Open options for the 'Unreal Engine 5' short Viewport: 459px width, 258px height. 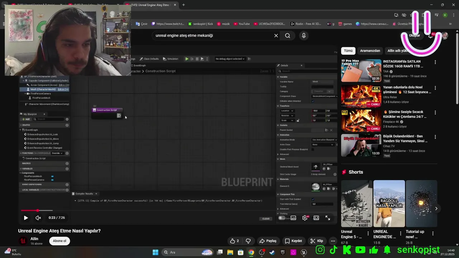(368, 233)
